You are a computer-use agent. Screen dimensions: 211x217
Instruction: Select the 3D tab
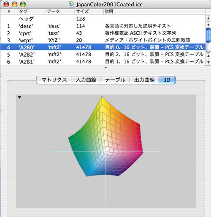tap(167, 80)
